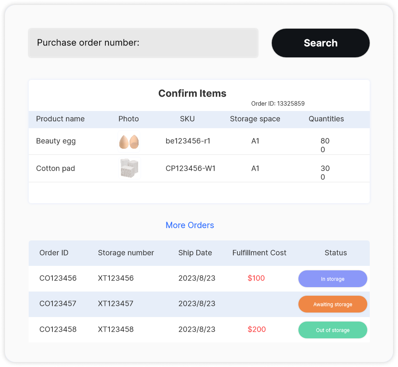Click the Photo column header
Screen dimensions: 398x367
129,119
